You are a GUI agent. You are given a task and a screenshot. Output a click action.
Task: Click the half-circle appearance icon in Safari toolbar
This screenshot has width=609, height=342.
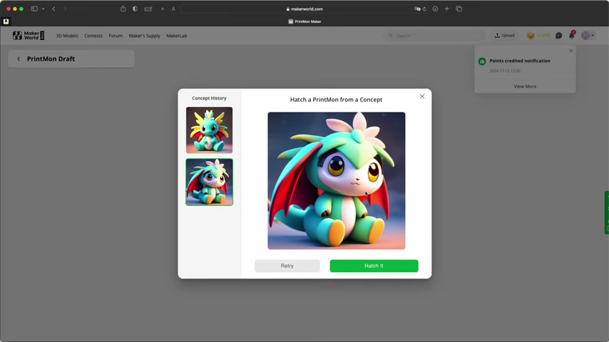(135, 9)
